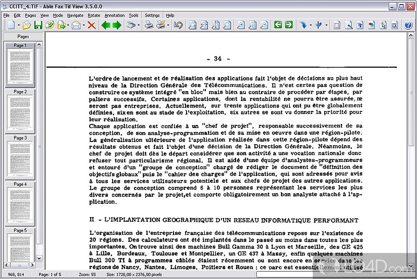Open the Pages menu
Screen dimensions: 417x279
click(x=30, y=16)
